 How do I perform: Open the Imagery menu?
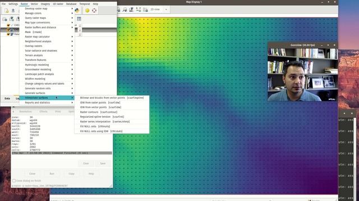(x=45, y=4)
